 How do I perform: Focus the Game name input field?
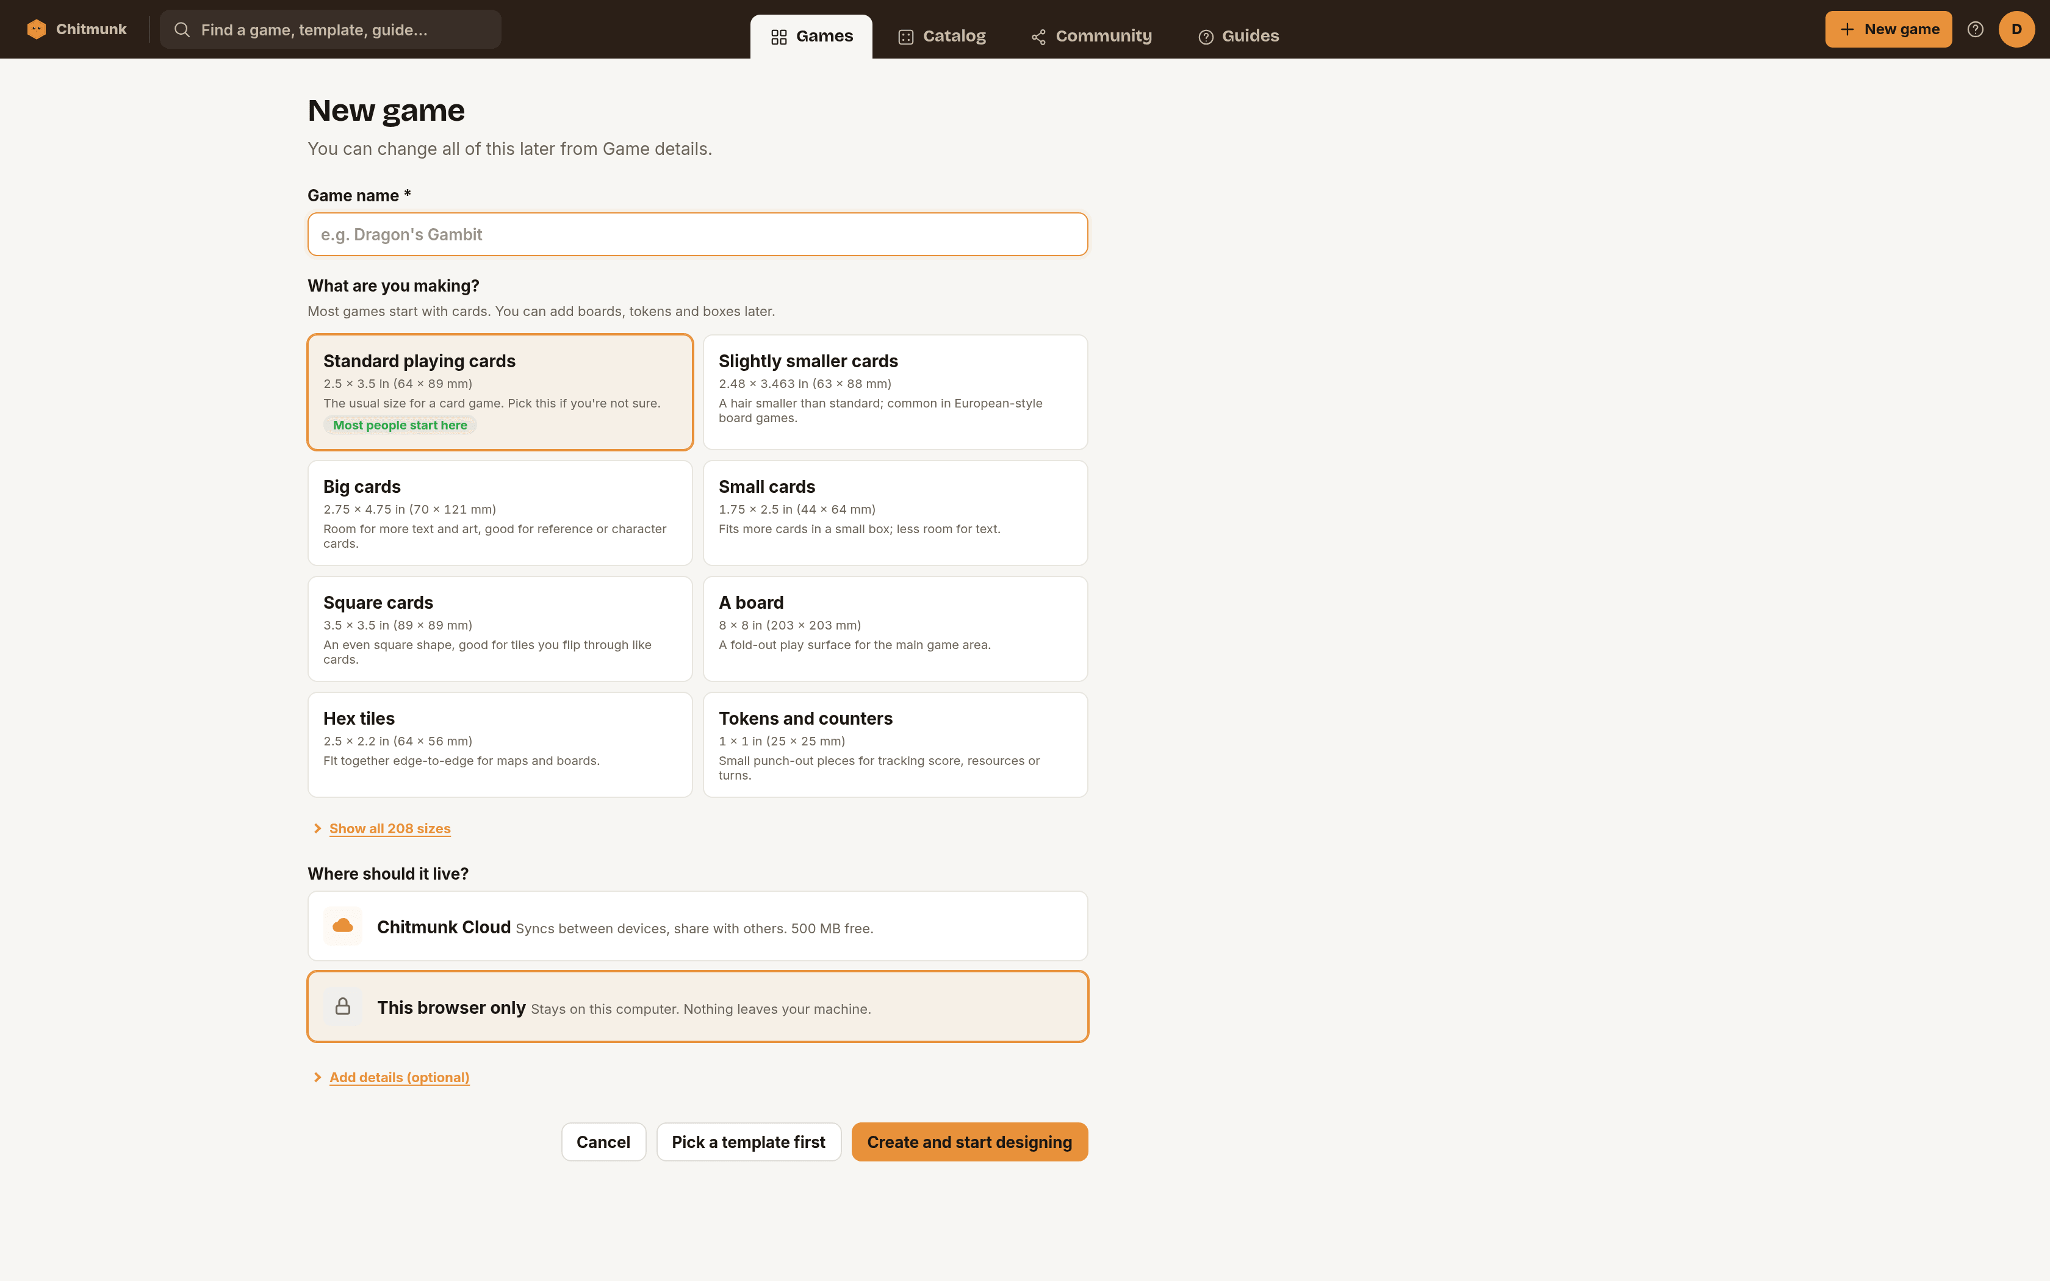point(698,235)
